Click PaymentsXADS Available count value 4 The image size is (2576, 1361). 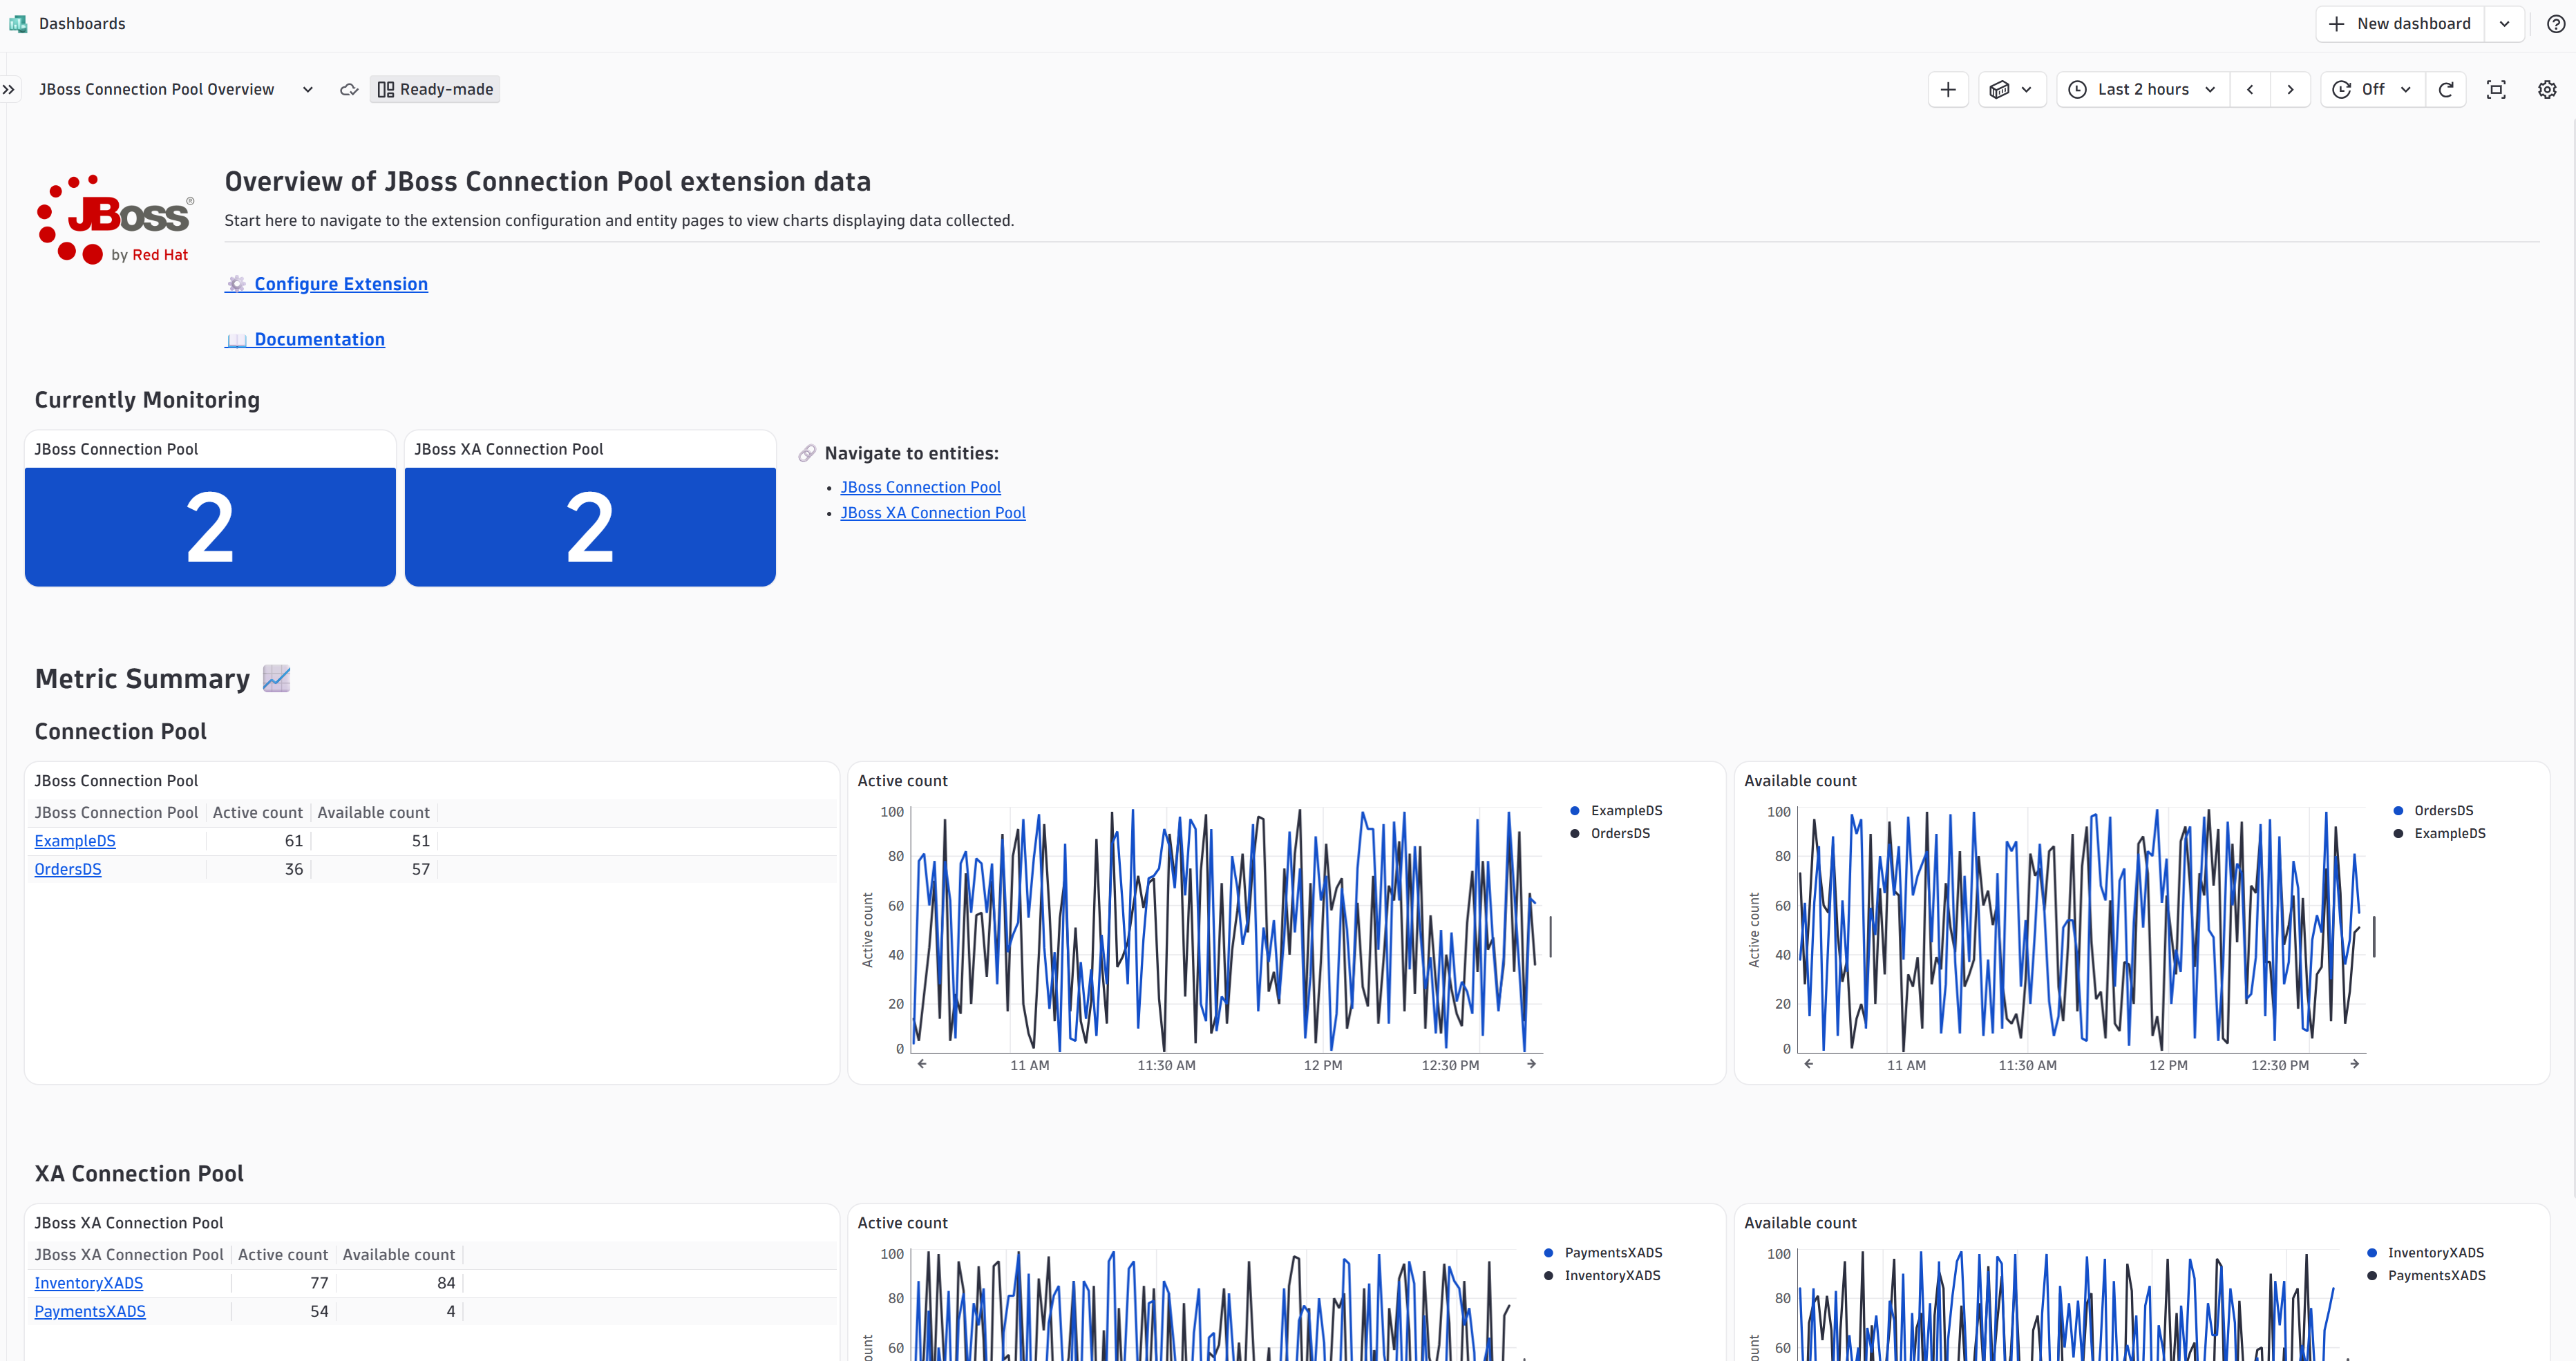[x=450, y=1311]
